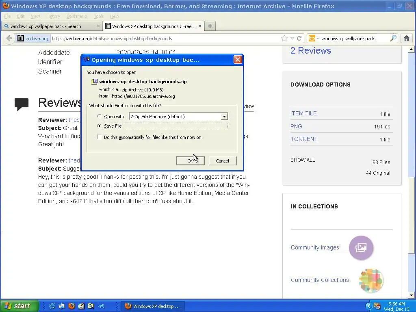
Task: Open the Windows start menu
Action: (19, 306)
